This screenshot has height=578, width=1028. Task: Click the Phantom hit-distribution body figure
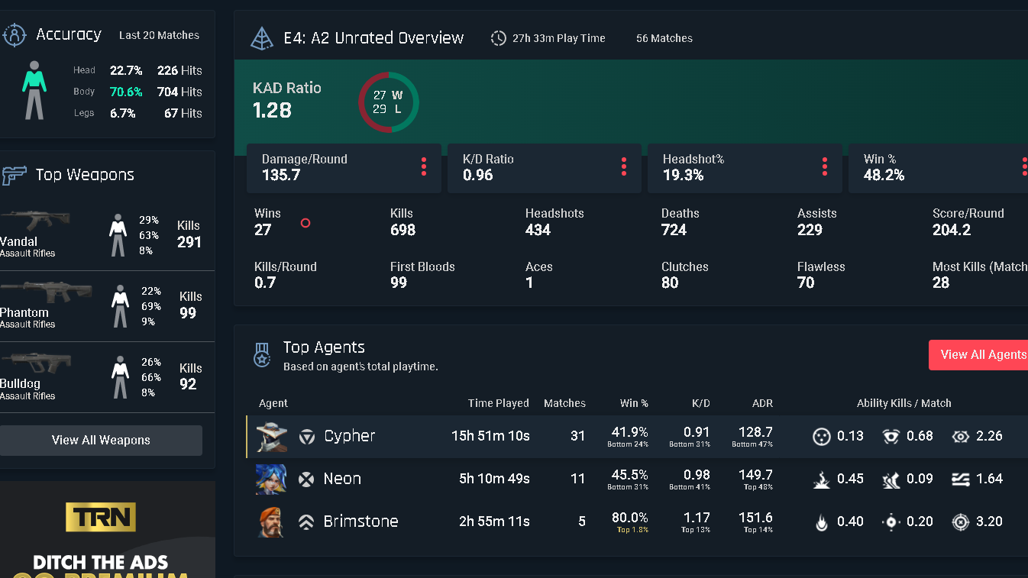(x=120, y=306)
